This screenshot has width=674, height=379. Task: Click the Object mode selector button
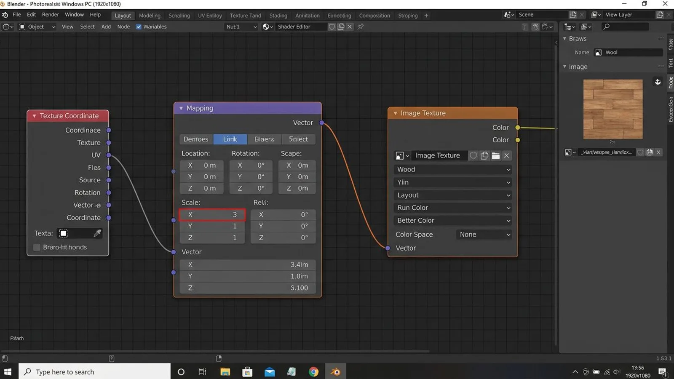(37, 27)
